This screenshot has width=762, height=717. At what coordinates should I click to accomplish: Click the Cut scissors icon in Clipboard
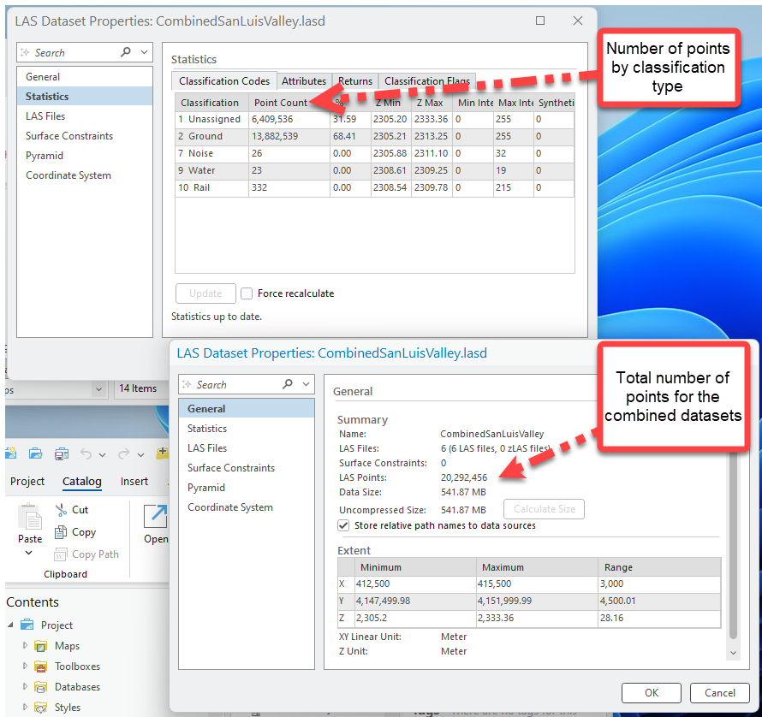(61, 510)
